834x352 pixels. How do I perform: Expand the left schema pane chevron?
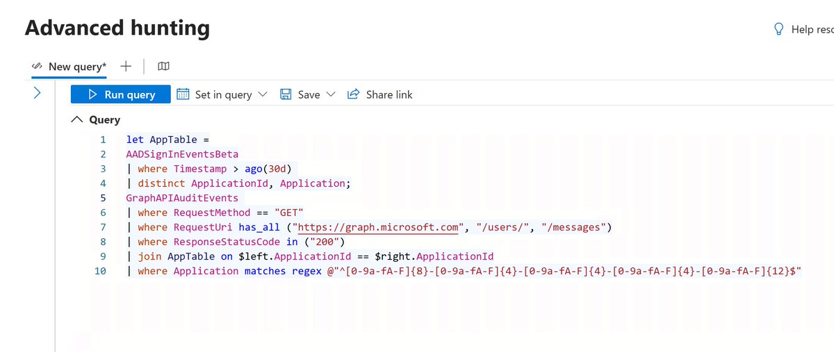click(38, 94)
